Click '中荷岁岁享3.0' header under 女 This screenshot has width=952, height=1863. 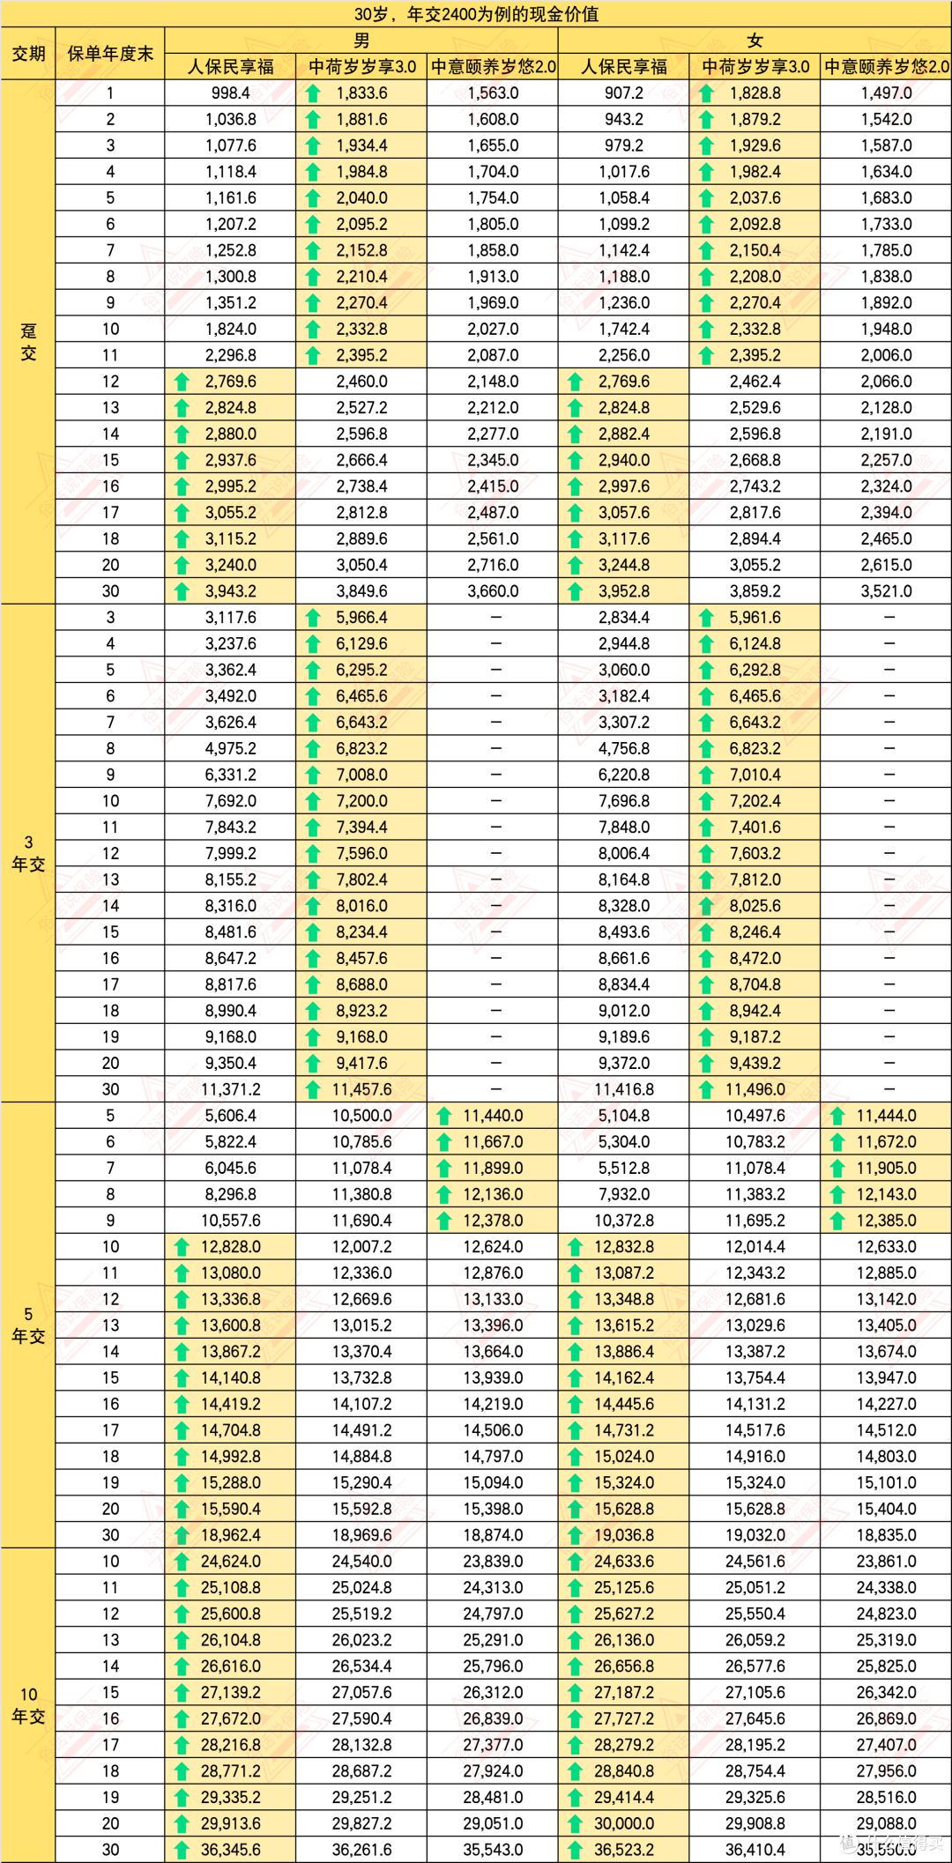coord(755,67)
